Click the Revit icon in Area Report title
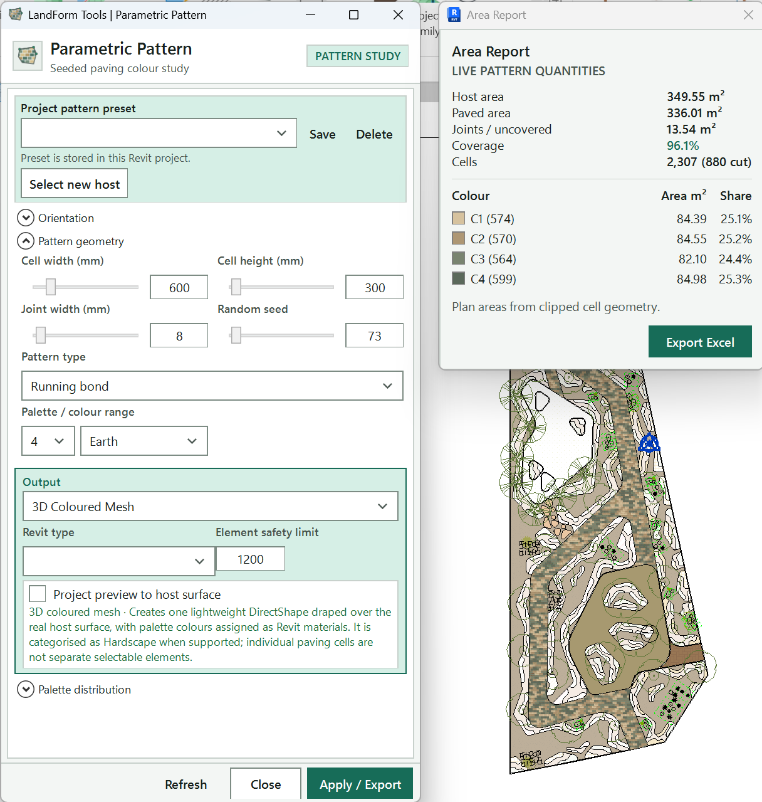The width and height of the screenshot is (762, 802). (454, 14)
